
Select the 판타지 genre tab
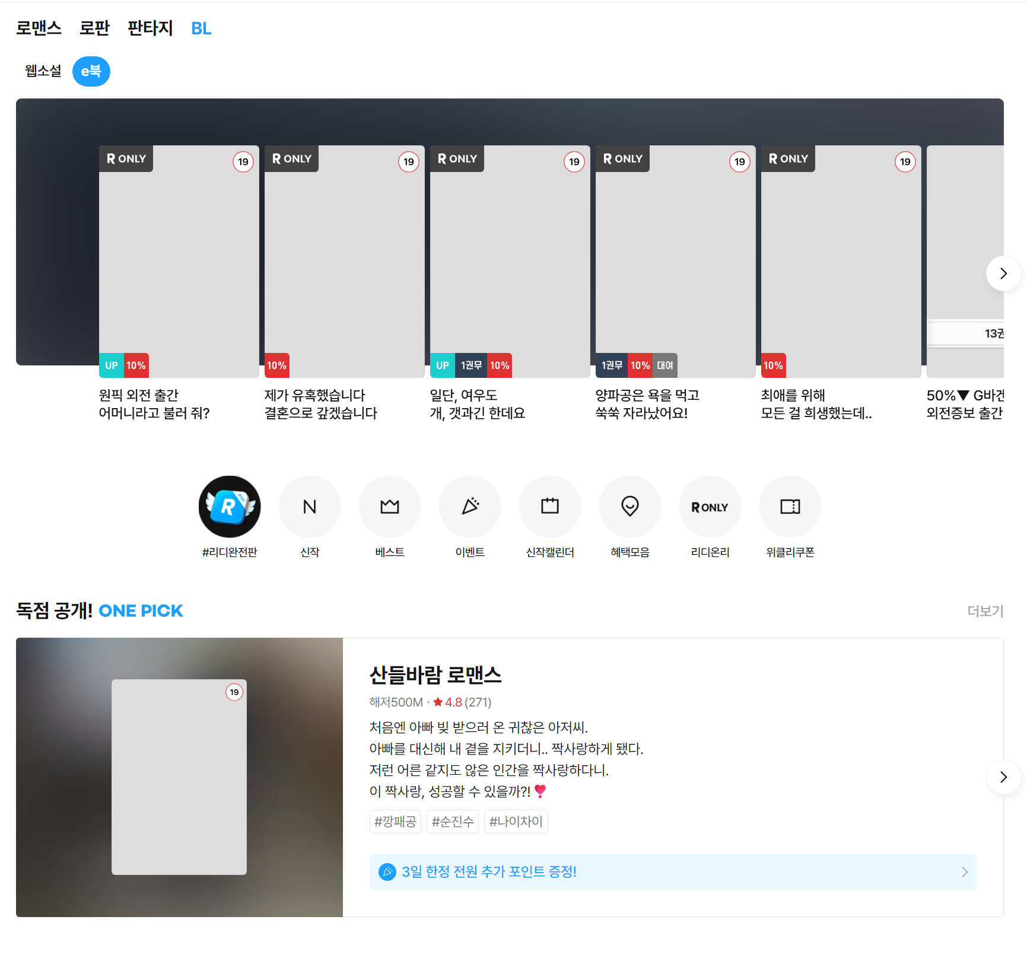[150, 28]
